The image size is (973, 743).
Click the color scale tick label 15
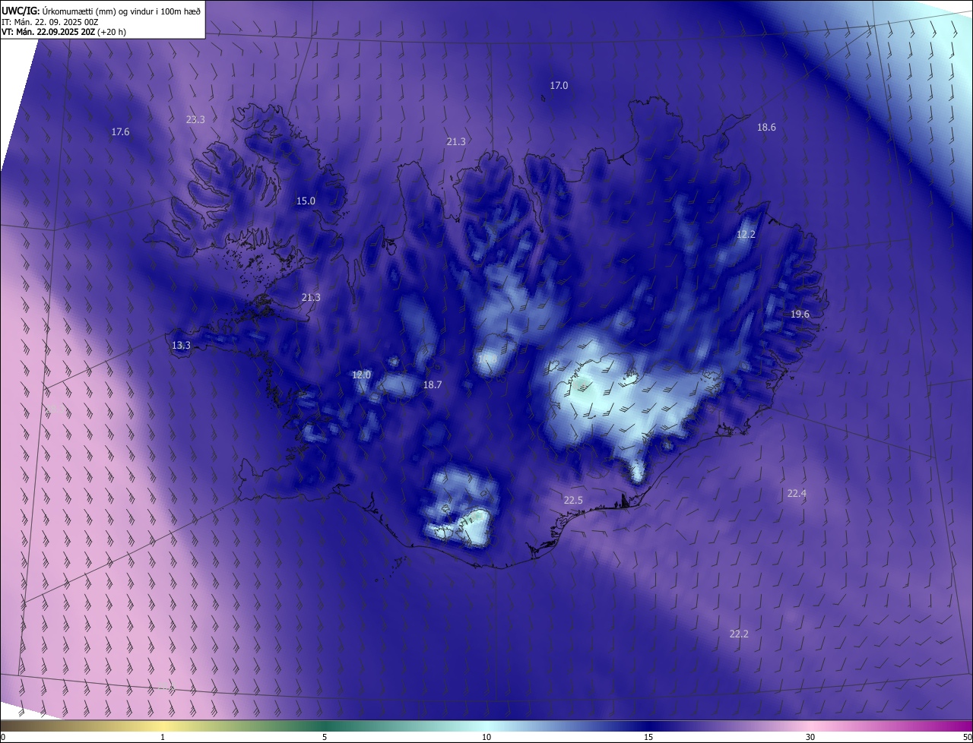(x=648, y=738)
